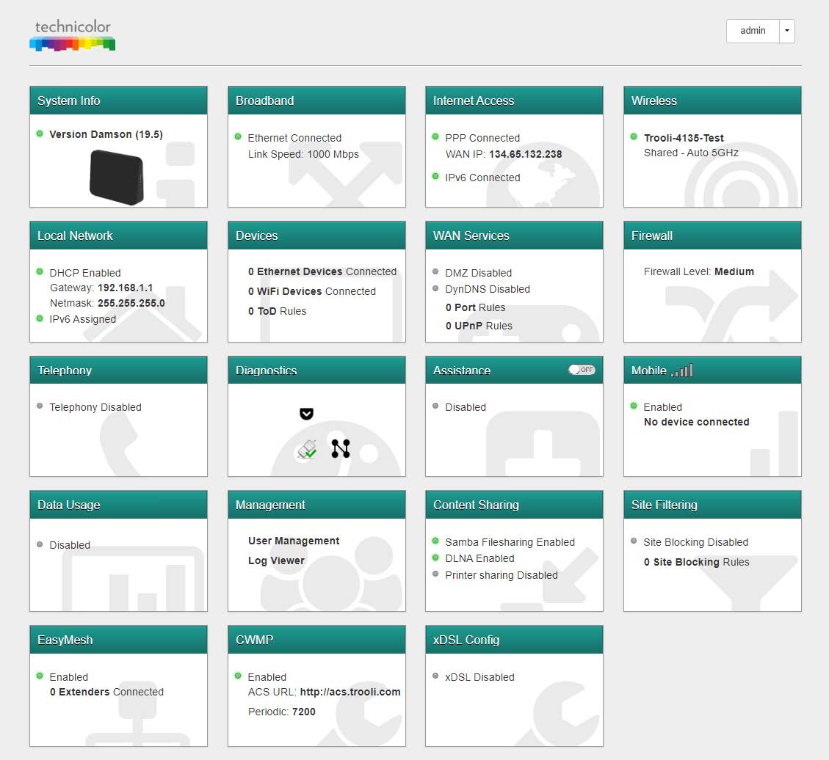Open the Log Viewer link

click(x=276, y=560)
